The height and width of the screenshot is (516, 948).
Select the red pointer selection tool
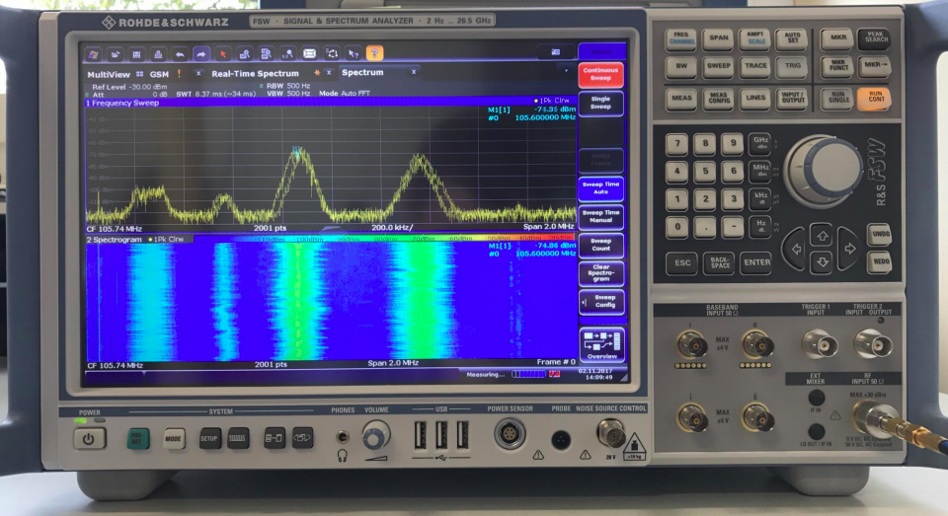[223, 53]
